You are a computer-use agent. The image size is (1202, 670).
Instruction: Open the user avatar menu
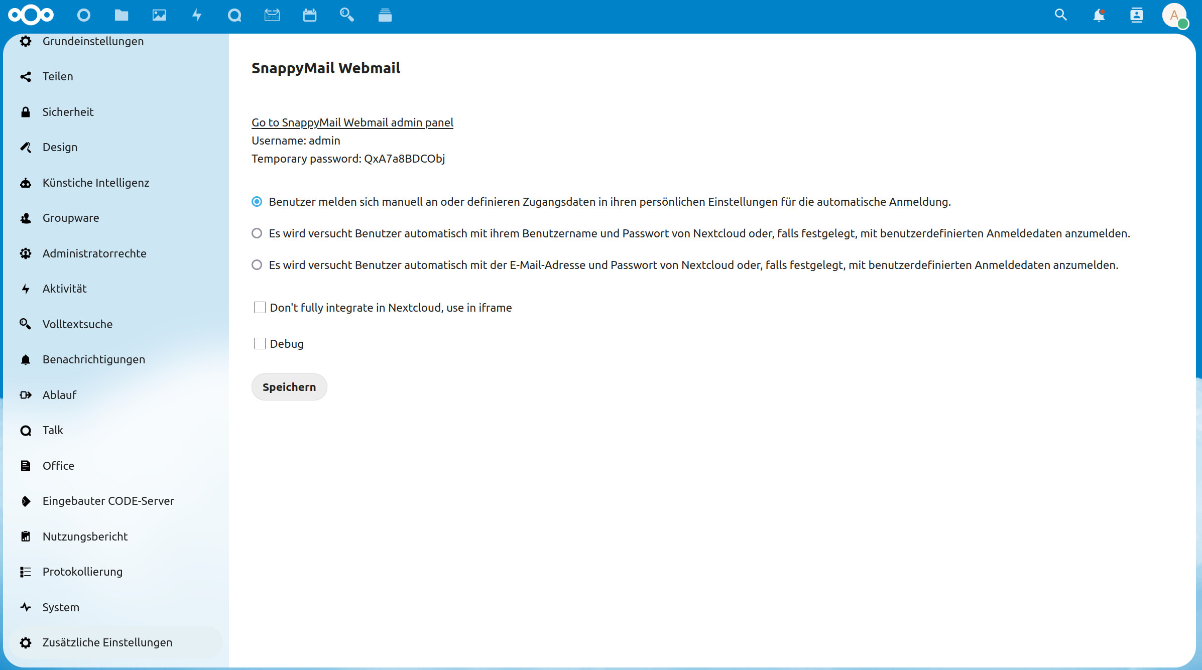tap(1174, 16)
